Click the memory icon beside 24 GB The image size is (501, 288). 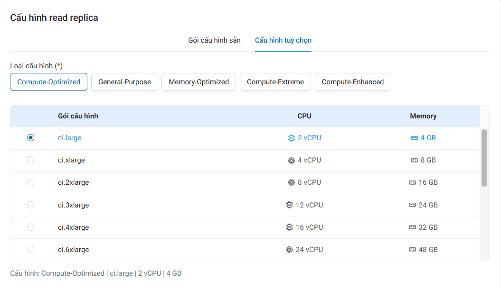pyautogui.click(x=413, y=205)
